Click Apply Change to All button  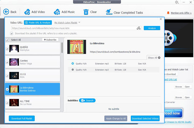coord(116,119)
